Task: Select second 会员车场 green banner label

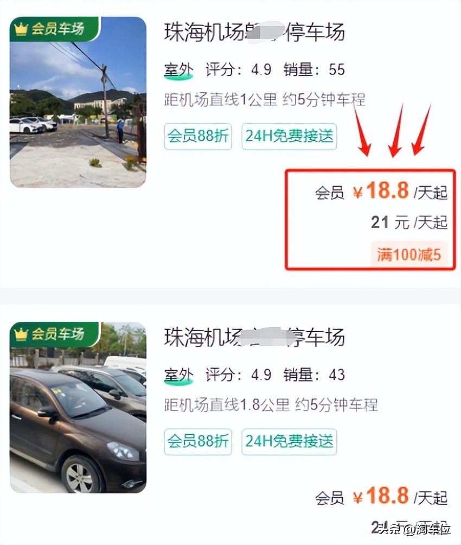Action: pyautogui.click(x=55, y=334)
